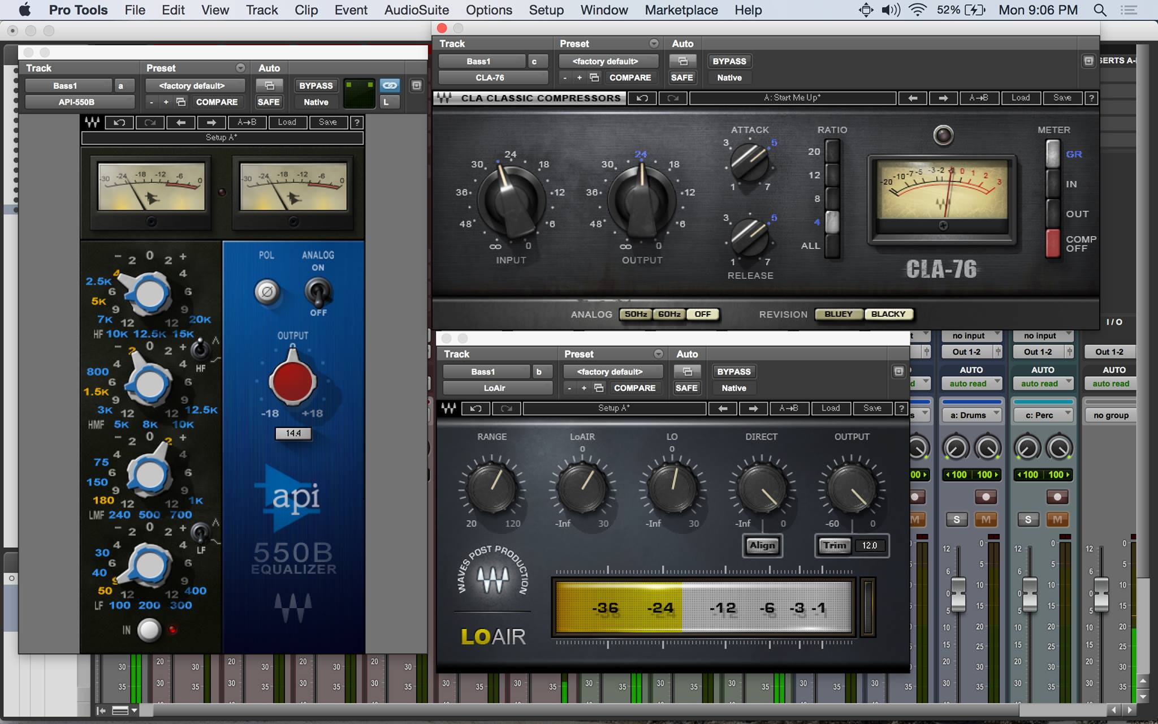Screen dimensions: 1158x724
Task: Open Preset menu arrow in API-550B window
Action: [240, 68]
